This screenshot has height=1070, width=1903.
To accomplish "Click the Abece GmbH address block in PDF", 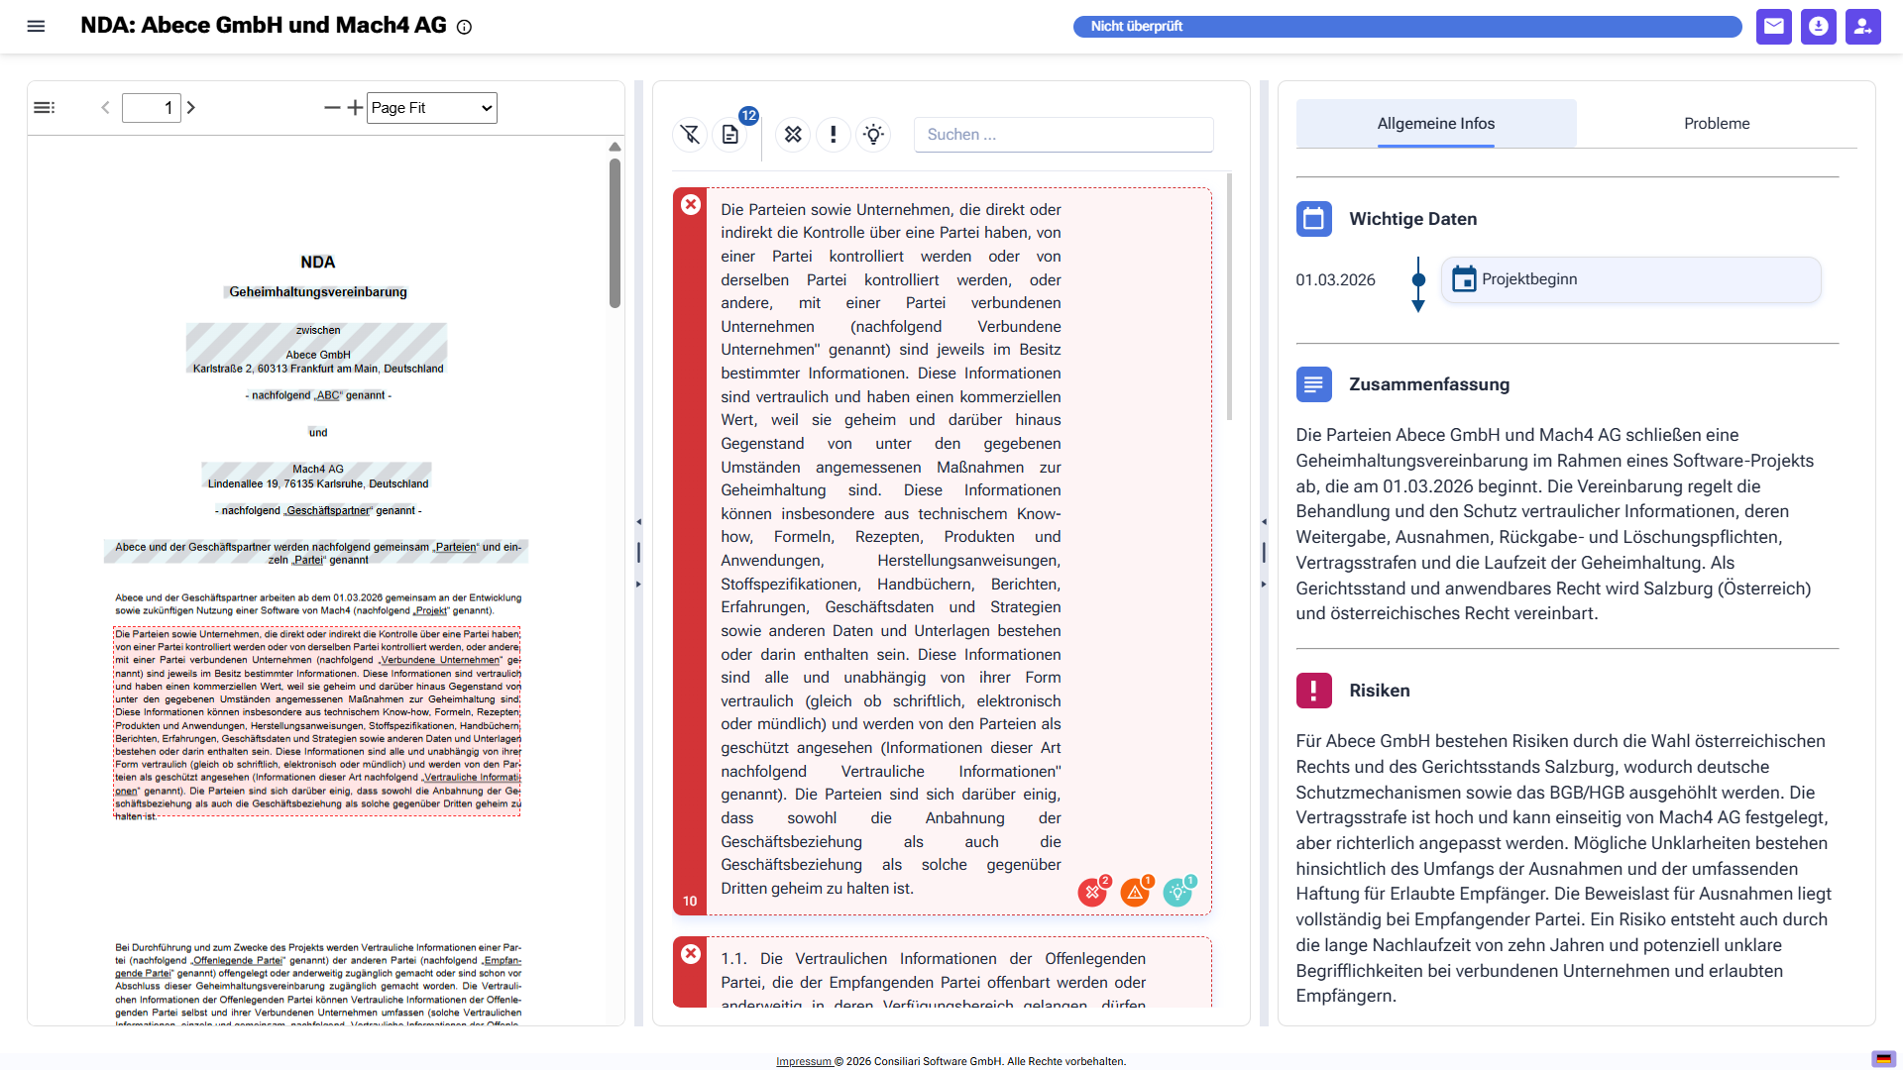I will [317, 349].
